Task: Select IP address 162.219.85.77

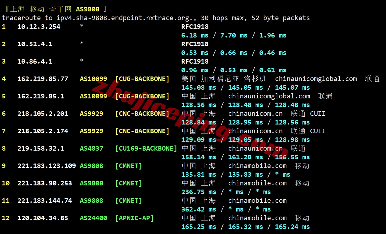Action: pyautogui.click(x=43, y=79)
